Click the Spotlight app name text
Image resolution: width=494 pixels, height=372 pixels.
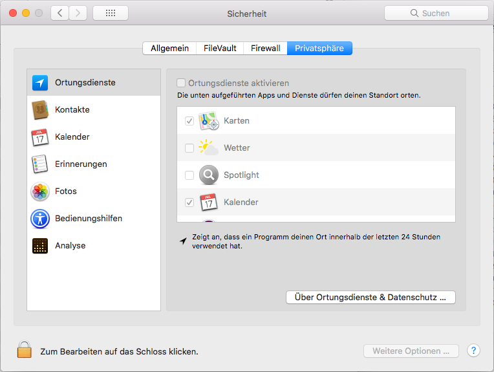point(241,175)
